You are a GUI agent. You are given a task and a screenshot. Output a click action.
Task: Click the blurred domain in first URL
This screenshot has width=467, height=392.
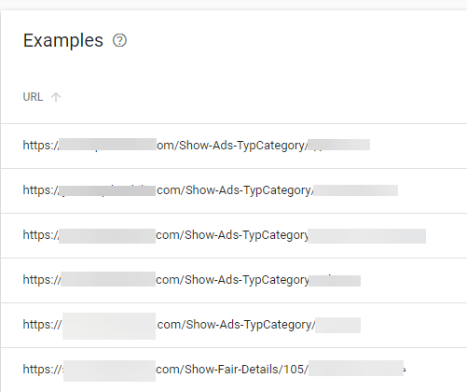[107, 145]
